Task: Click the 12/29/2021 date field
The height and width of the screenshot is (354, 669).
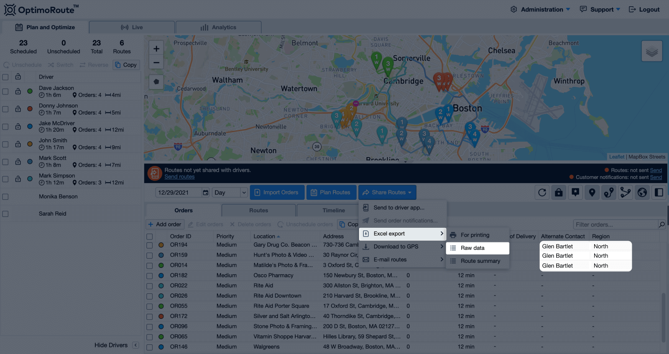Action: click(179, 192)
